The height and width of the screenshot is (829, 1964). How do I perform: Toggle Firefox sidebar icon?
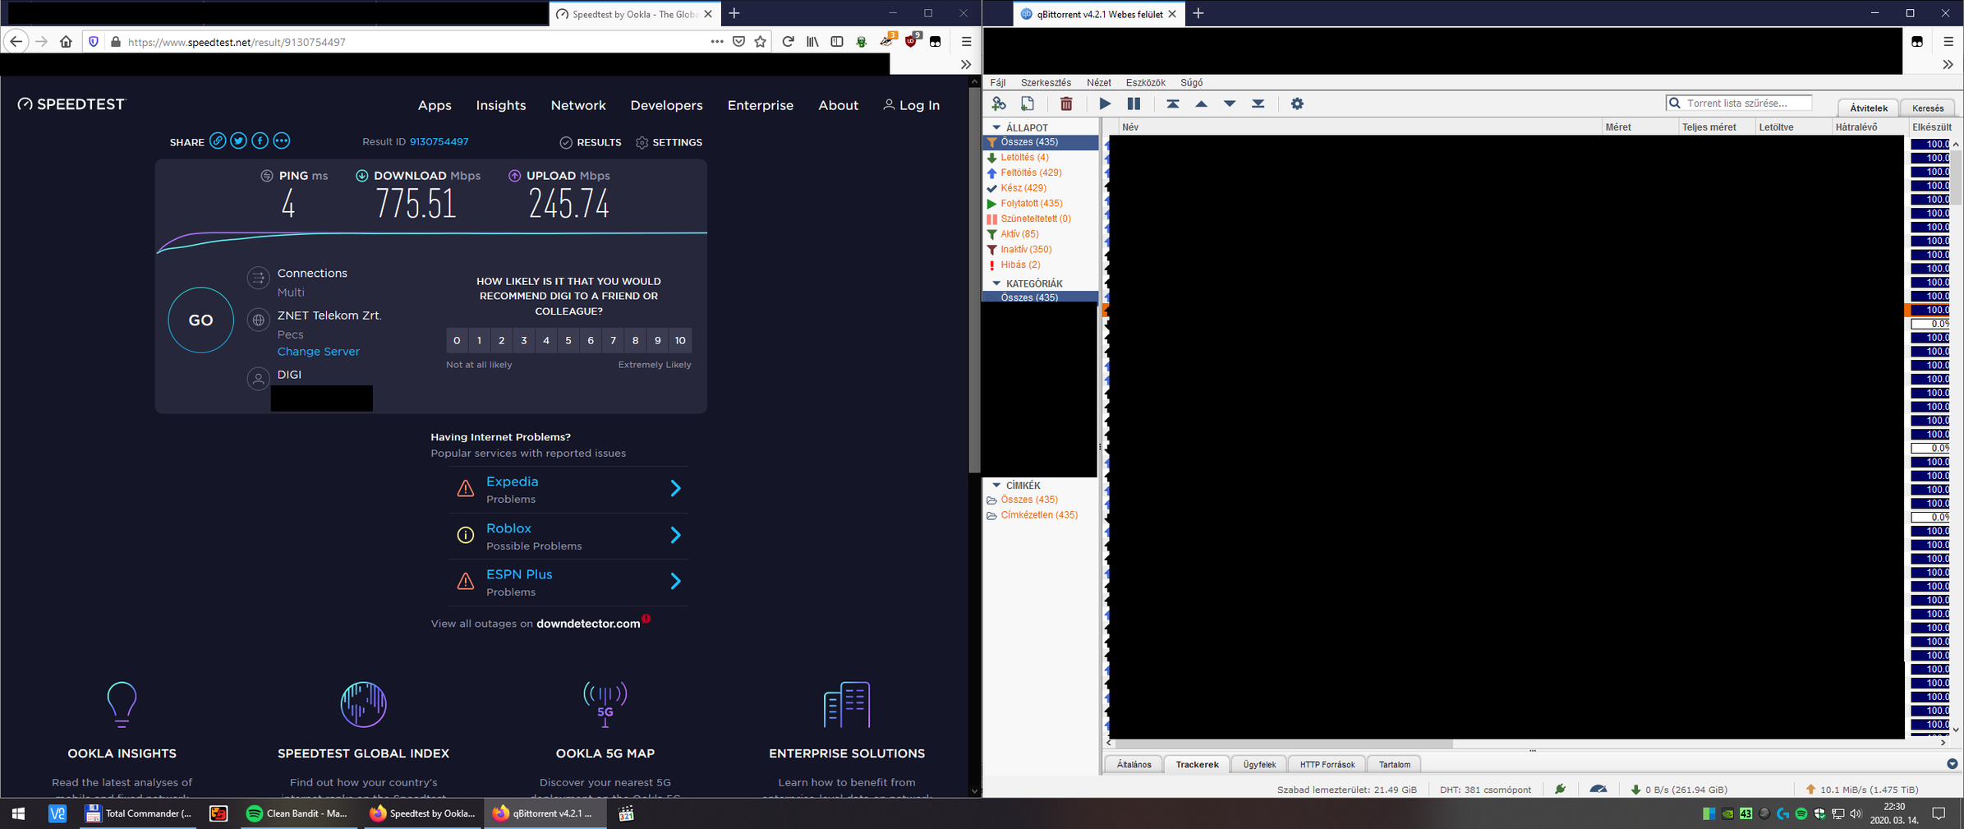click(x=837, y=42)
